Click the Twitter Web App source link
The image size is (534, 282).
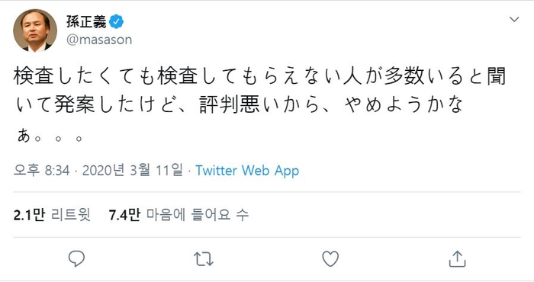pyautogui.click(x=247, y=171)
